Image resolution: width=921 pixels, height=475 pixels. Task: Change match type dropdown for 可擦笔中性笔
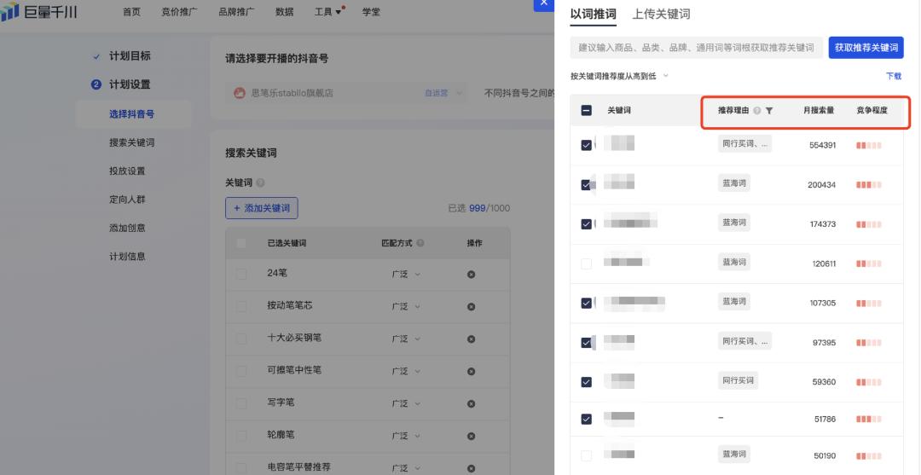tap(406, 371)
